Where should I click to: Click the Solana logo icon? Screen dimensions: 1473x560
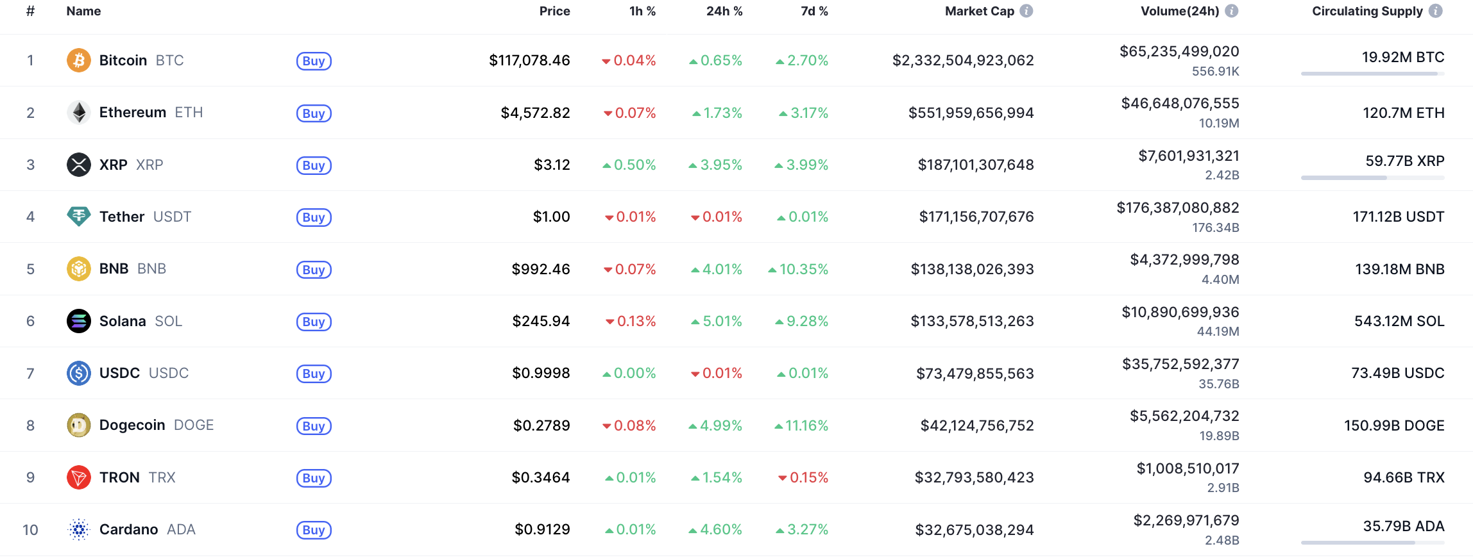pos(78,321)
